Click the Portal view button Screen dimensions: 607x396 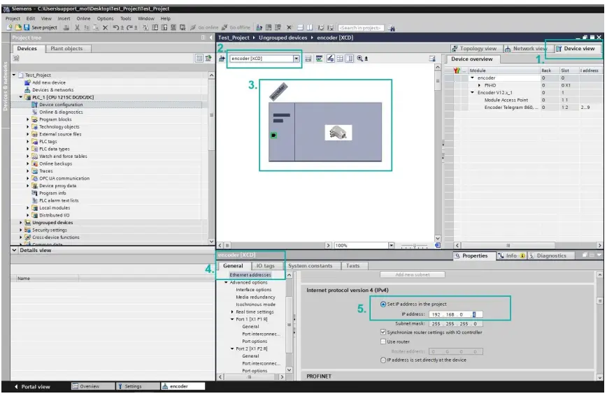point(32,386)
